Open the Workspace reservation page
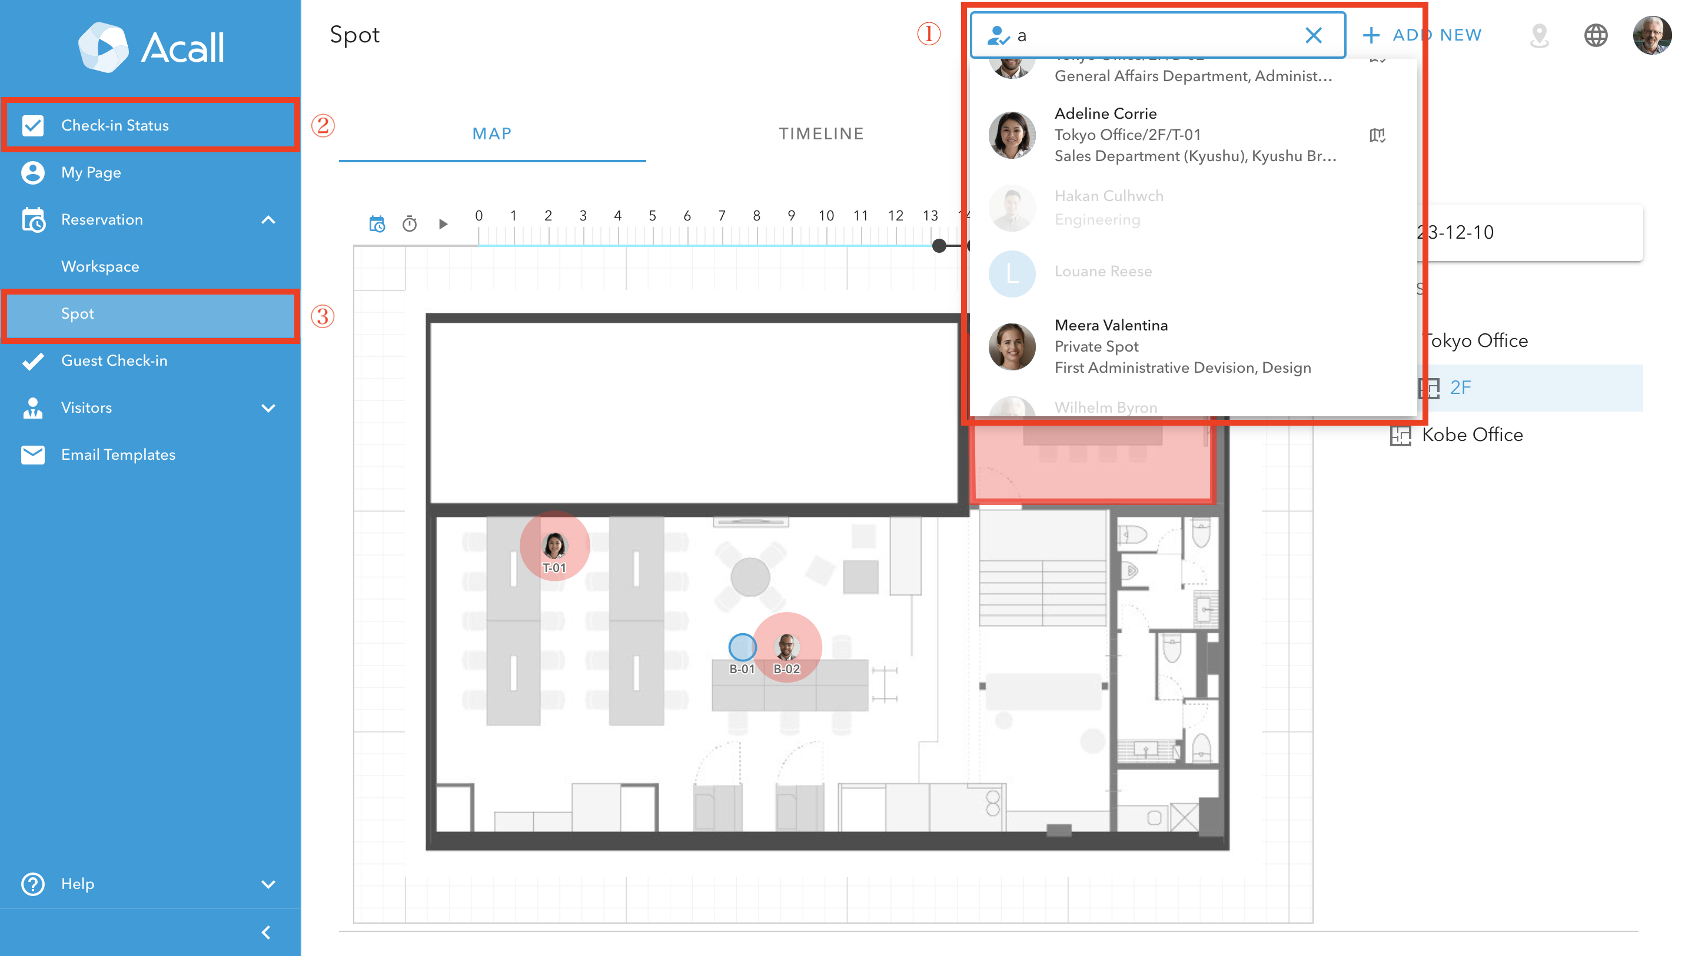Viewport: 1695px width, 956px height. click(151, 266)
